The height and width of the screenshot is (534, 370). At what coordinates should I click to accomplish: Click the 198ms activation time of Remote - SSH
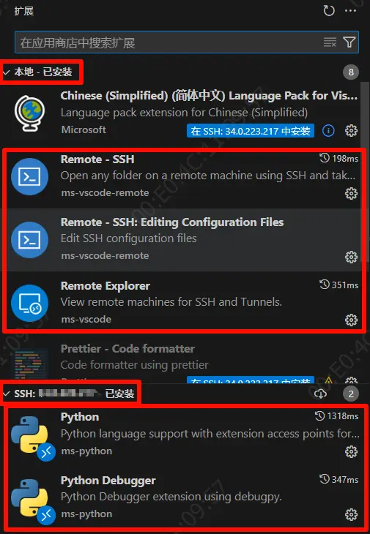[339, 158]
